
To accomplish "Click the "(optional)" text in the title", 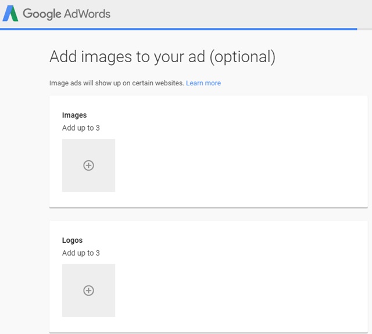I will 238,57.
